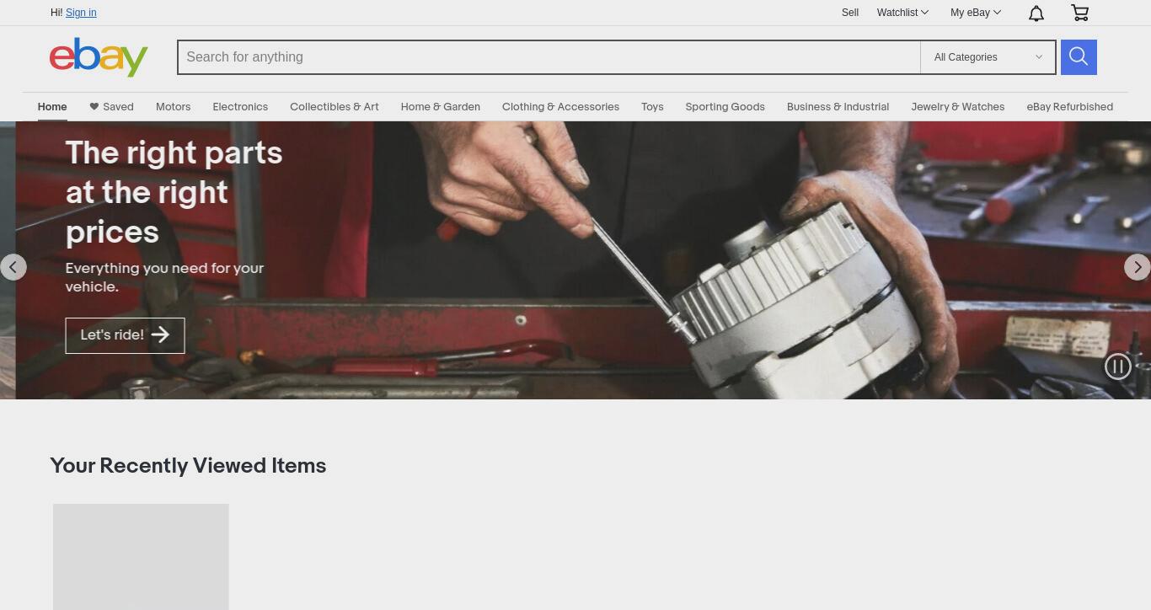Image resolution: width=1151 pixels, height=610 pixels.
Task: Open the shopping cart
Action: click(1079, 13)
